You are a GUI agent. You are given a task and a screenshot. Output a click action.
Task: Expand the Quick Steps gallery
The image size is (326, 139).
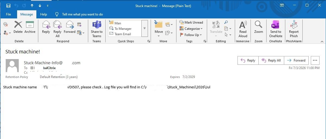tap(145, 28)
